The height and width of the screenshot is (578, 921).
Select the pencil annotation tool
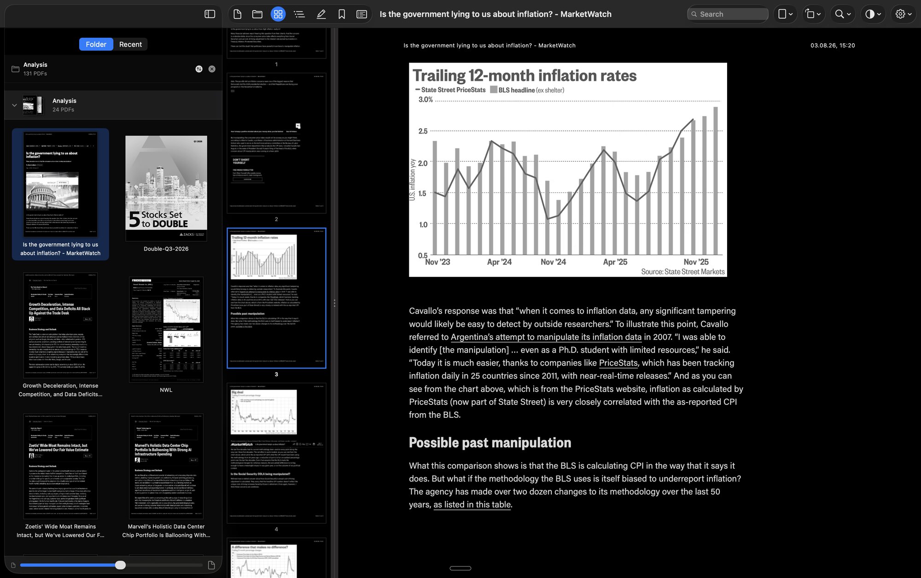321,14
